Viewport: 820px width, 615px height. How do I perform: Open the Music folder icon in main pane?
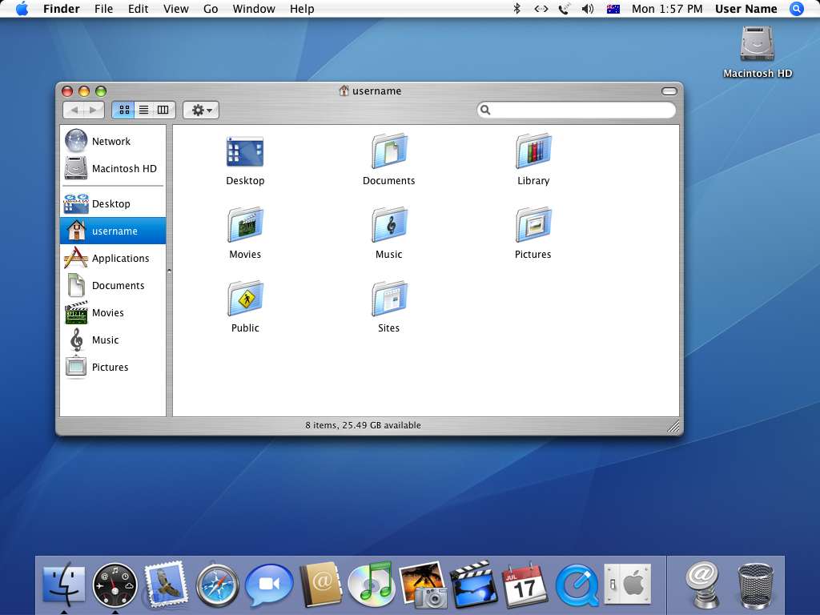389,225
